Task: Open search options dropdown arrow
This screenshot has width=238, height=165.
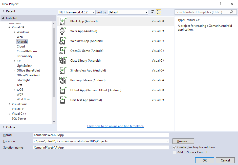Action: pyautogui.click(x=235, y=12)
